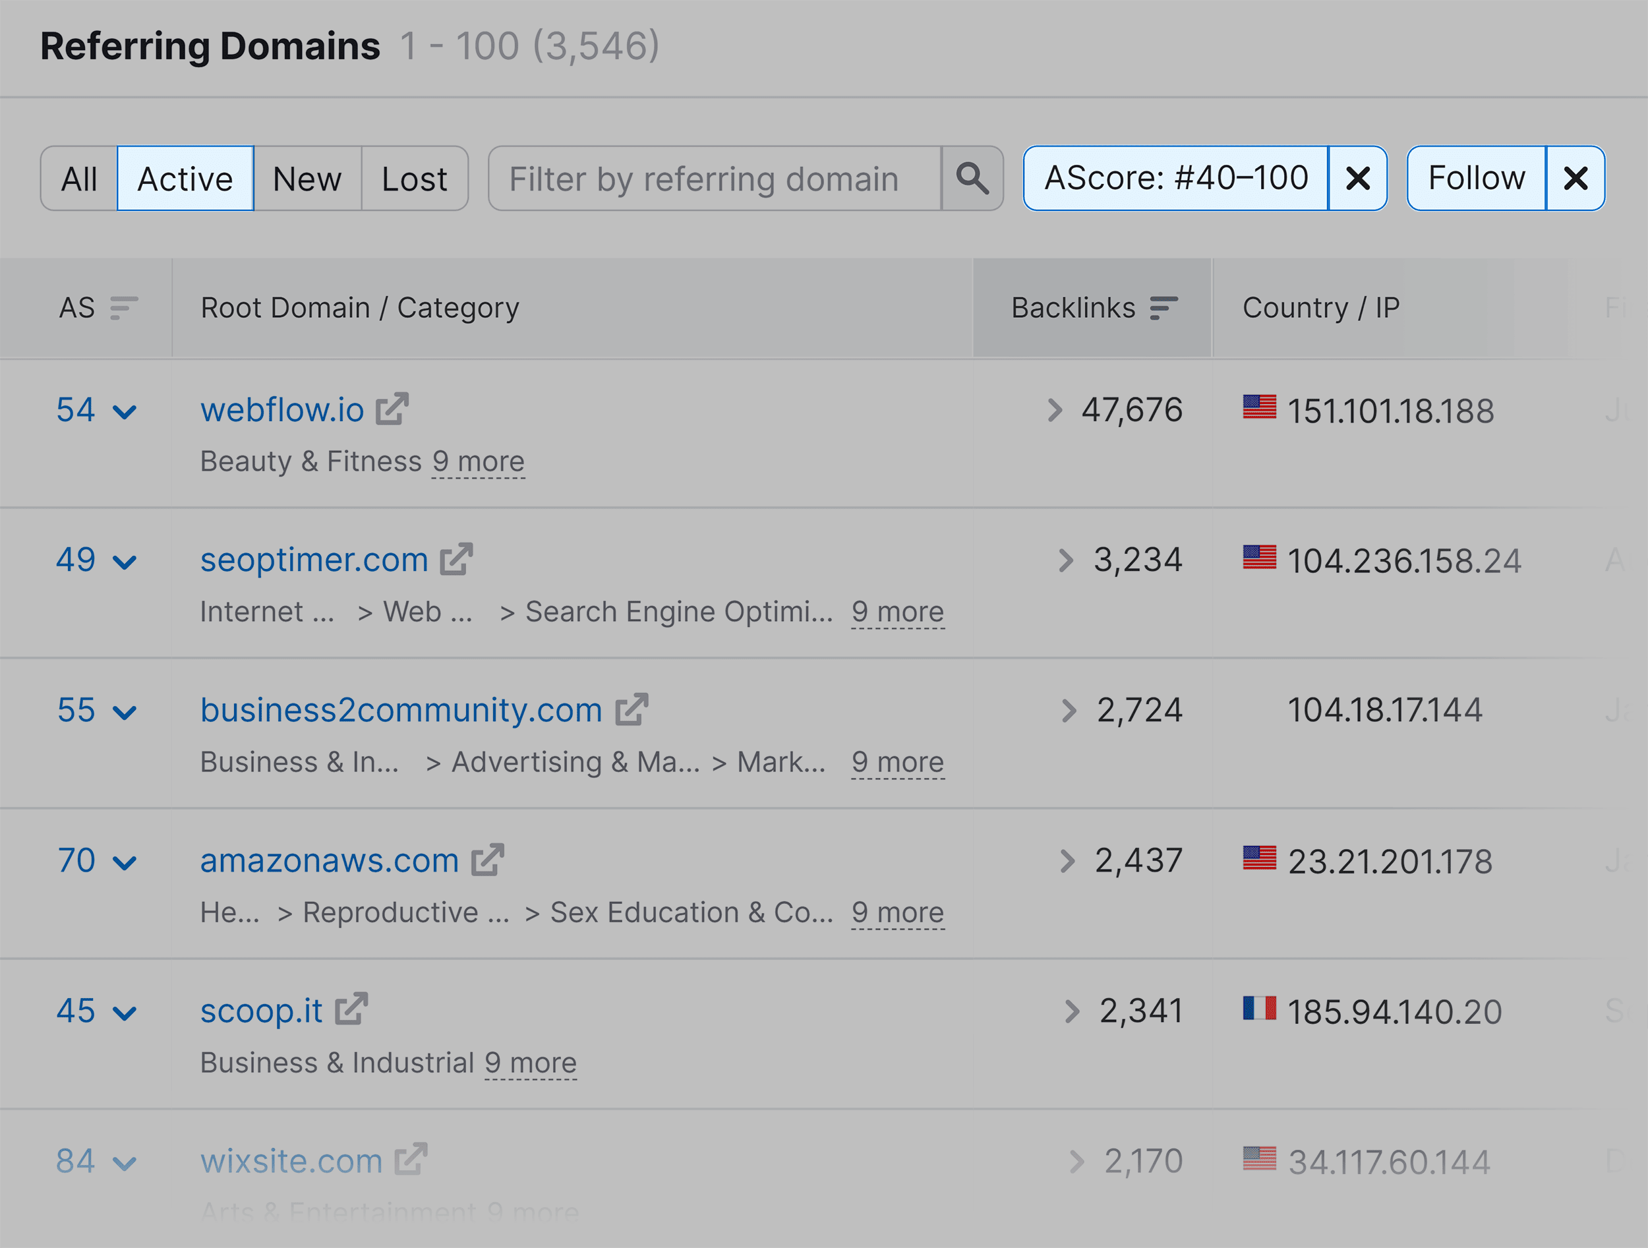The width and height of the screenshot is (1648, 1248).
Task: Remove the Follow filter
Action: click(x=1575, y=178)
